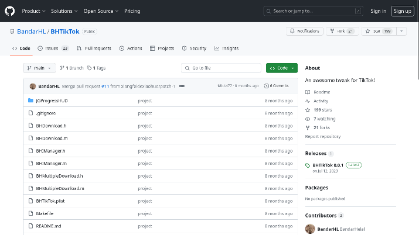This screenshot has height=235, width=419.
Task: Click the file icon beside .gitignore
Action: pyautogui.click(x=30, y=113)
